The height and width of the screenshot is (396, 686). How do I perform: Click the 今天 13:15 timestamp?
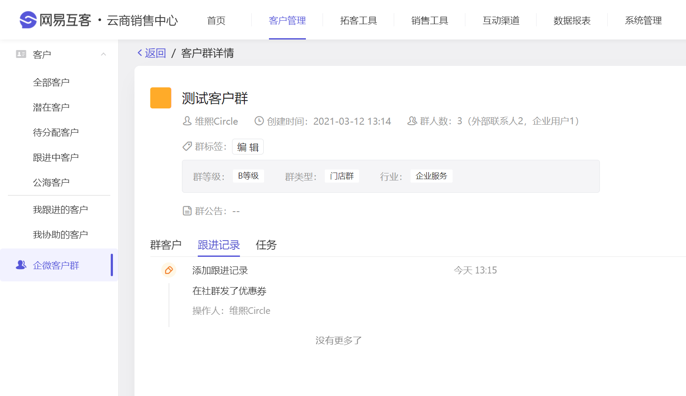tap(475, 270)
